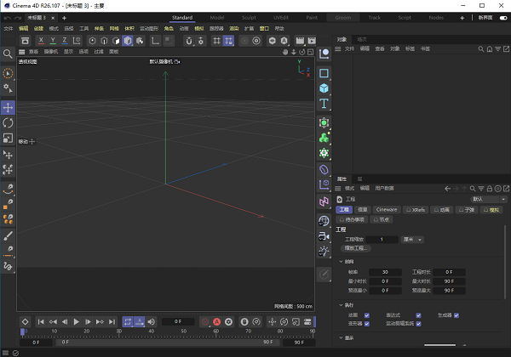511x357 pixels.
Task: Open the 厘米 unit dropdown
Action: pos(413,240)
